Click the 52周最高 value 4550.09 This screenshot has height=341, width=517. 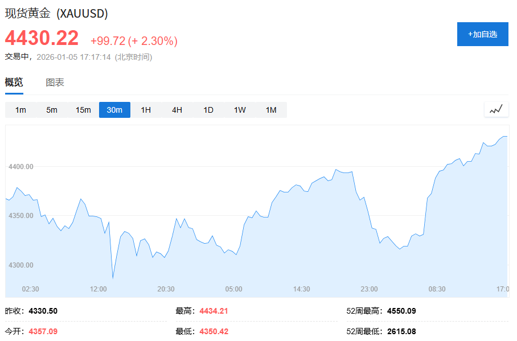401,311
